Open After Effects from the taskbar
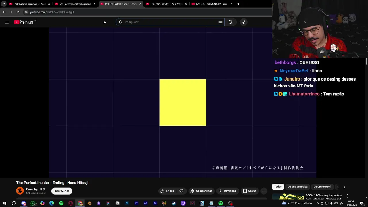 [145, 203]
